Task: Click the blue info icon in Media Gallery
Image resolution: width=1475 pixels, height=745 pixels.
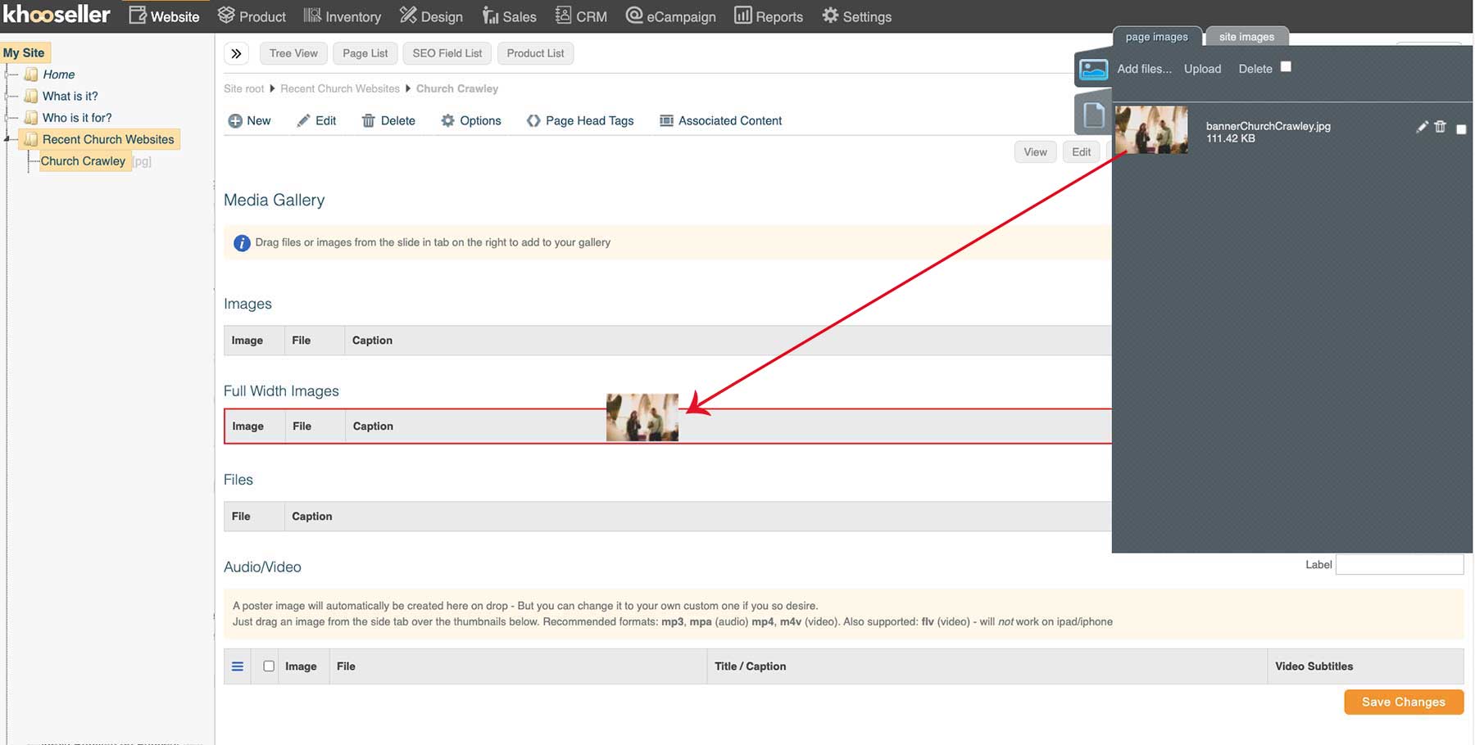Action: 242,243
